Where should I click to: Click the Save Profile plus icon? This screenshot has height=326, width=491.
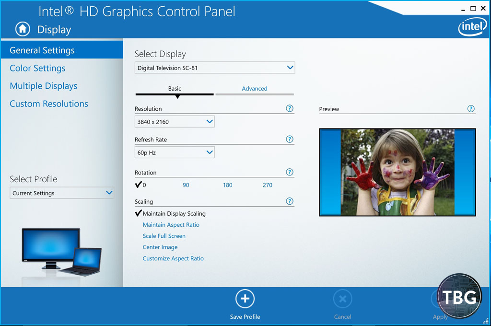pyautogui.click(x=245, y=299)
